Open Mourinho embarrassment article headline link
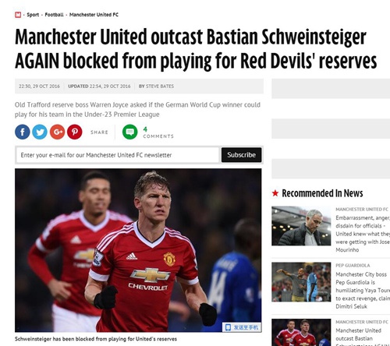390x346 pixels. [x=363, y=234]
